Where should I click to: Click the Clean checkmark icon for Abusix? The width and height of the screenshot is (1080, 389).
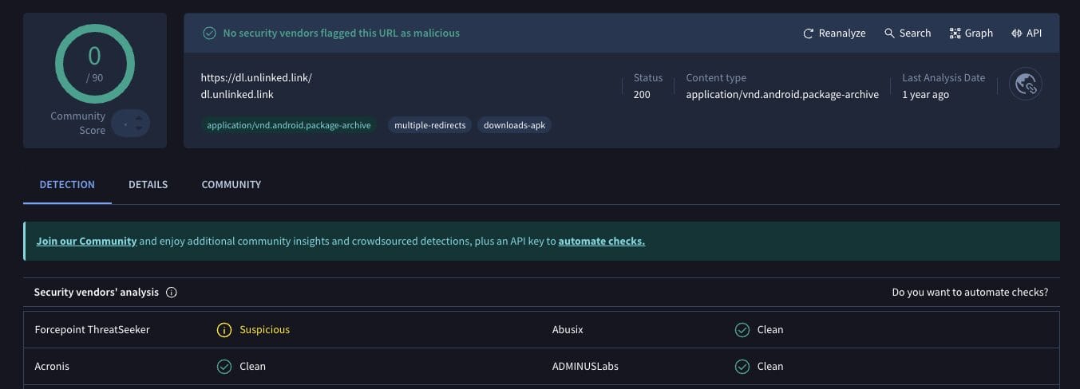[x=742, y=329]
